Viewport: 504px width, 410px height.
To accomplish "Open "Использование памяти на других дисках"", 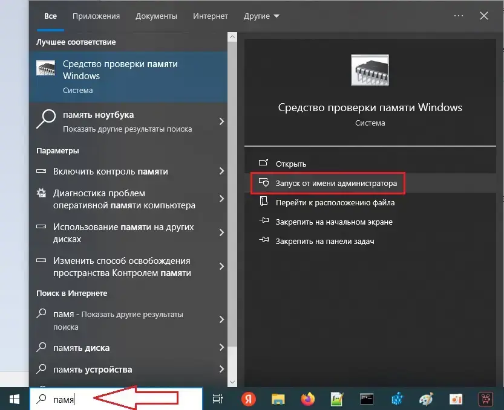I will (x=128, y=232).
